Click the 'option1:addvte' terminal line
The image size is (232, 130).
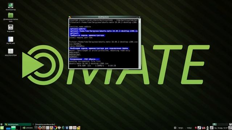pyautogui.click(x=78, y=29)
